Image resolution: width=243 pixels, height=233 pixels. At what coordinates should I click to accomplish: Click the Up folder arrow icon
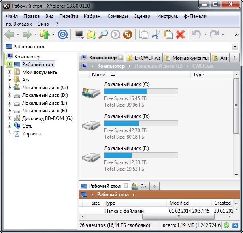coord(45,35)
